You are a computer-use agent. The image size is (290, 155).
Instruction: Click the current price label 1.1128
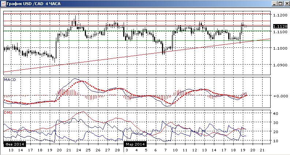pos(280,26)
